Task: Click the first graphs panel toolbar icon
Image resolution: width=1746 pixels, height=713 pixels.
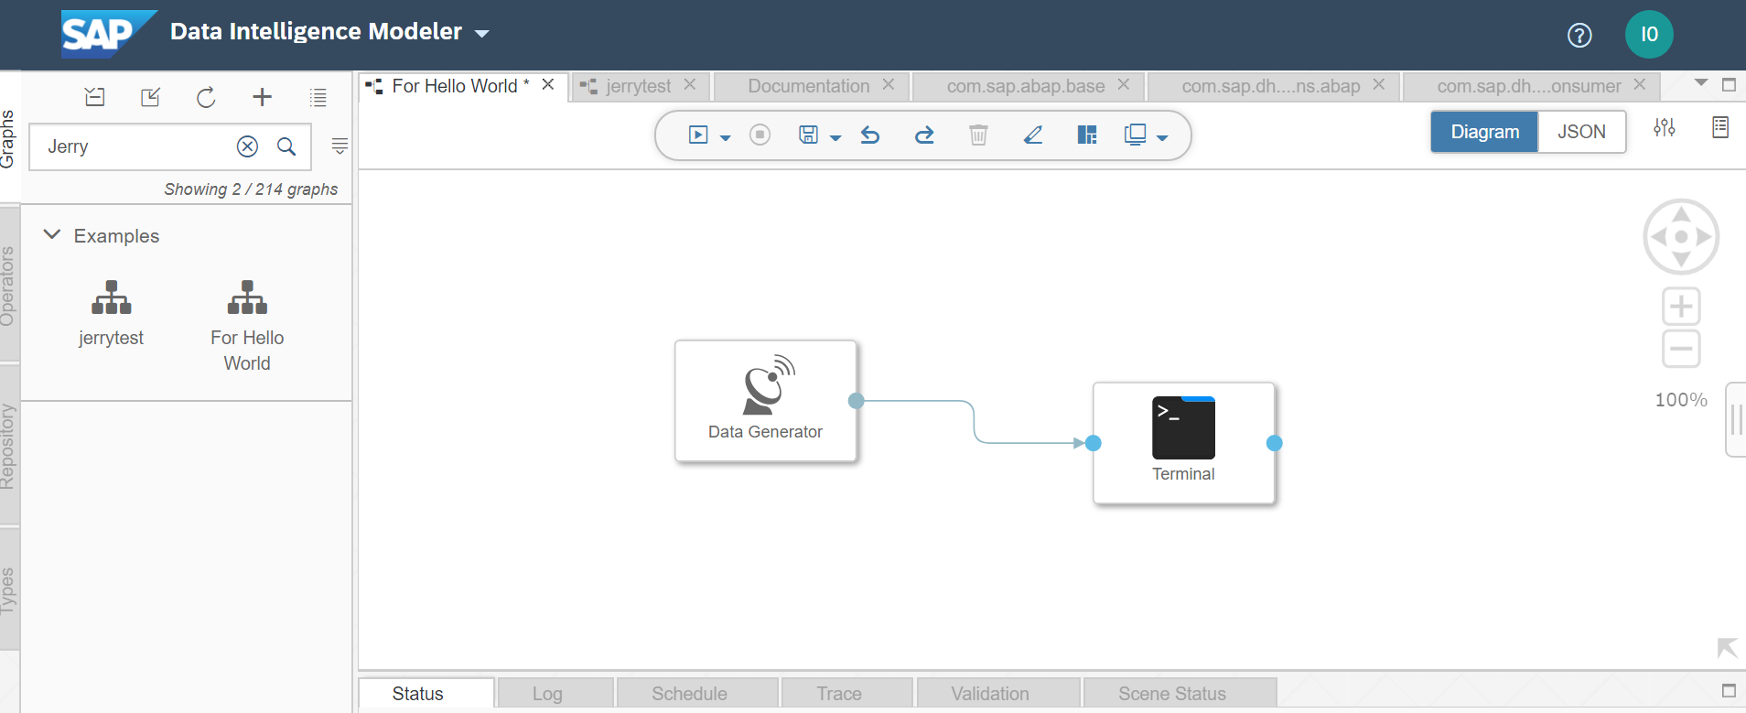Action: [x=95, y=97]
